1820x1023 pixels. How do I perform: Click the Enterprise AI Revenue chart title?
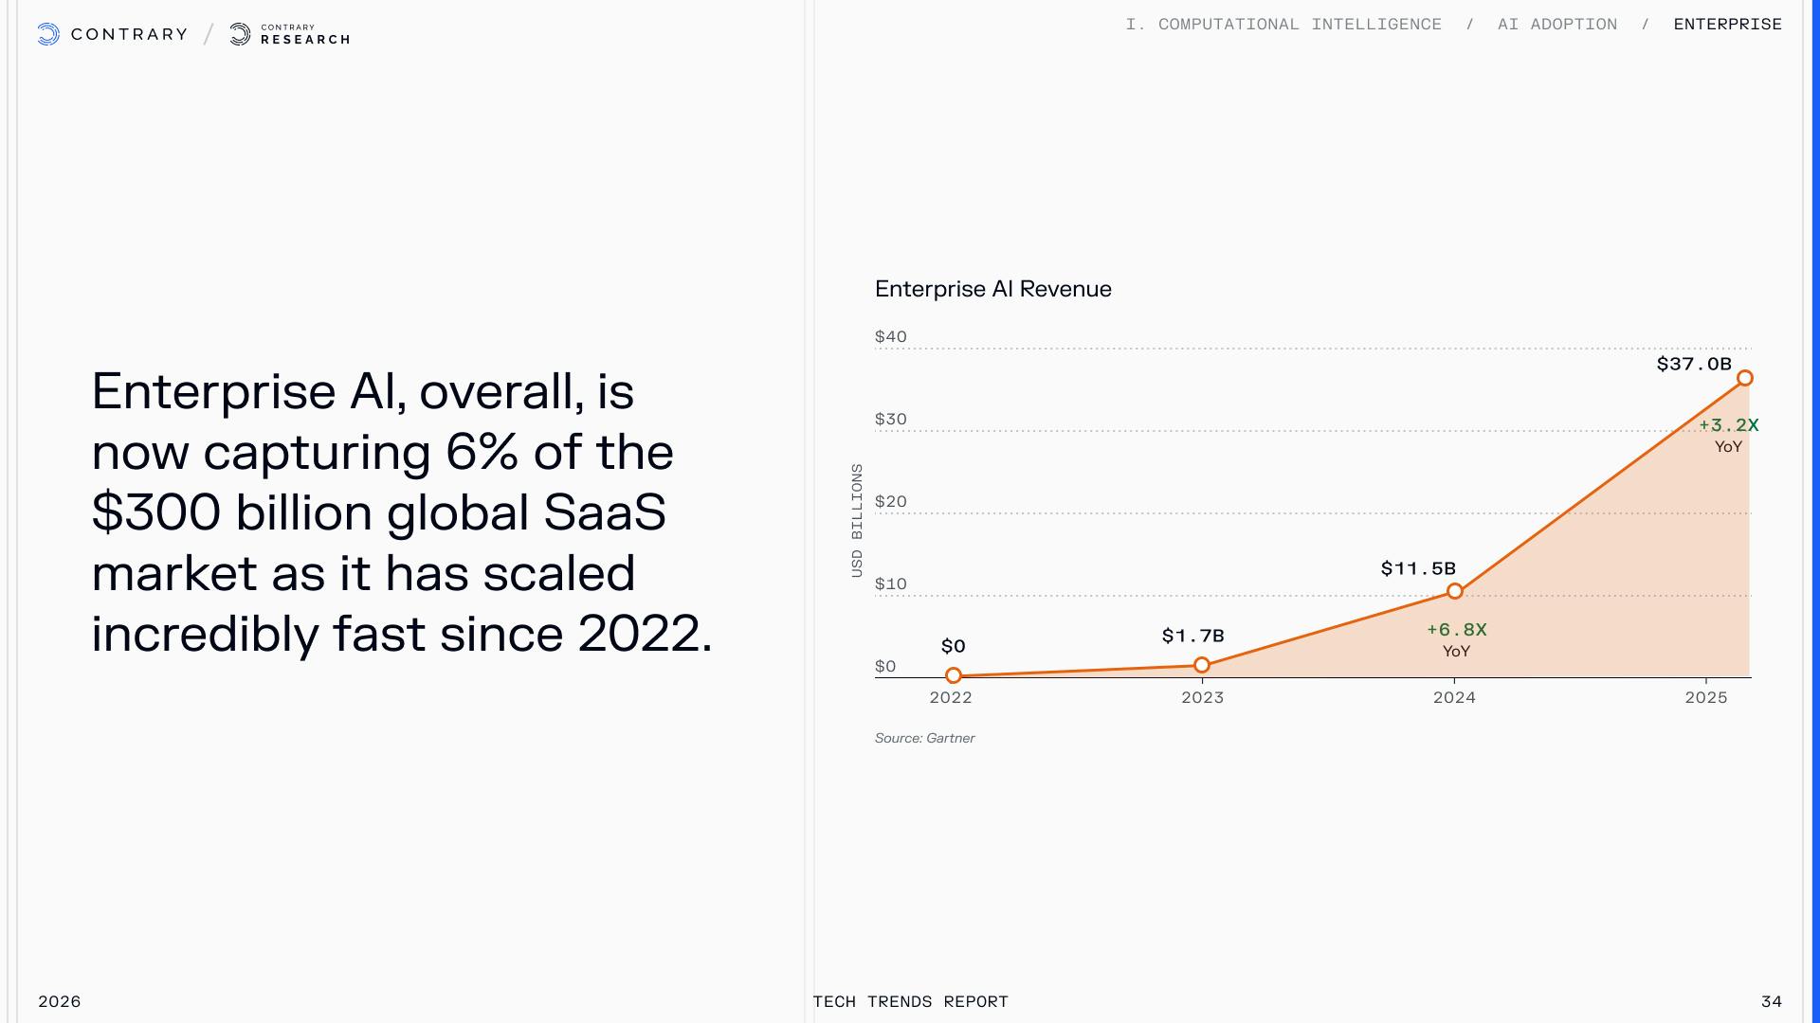point(992,289)
